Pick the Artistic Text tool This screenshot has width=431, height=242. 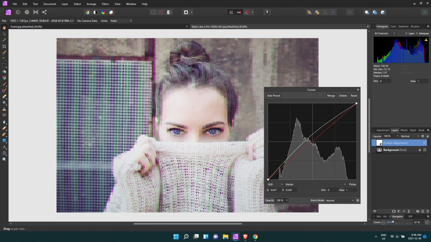point(4,147)
